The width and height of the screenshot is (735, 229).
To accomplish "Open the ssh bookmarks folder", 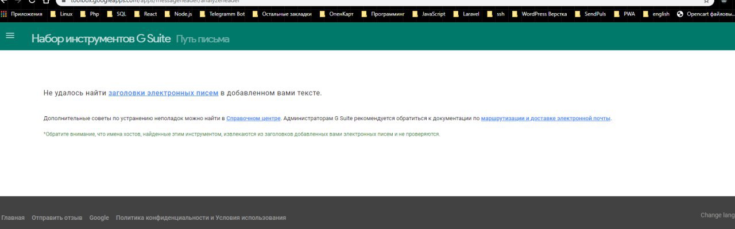I will pyautogui.click(x=496, y=14).
